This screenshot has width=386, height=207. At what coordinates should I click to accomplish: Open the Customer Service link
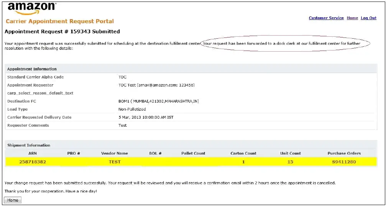tap(326, 18)
